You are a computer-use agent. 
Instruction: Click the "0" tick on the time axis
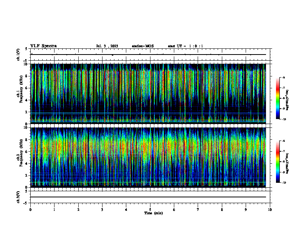(x=30, y=210)
